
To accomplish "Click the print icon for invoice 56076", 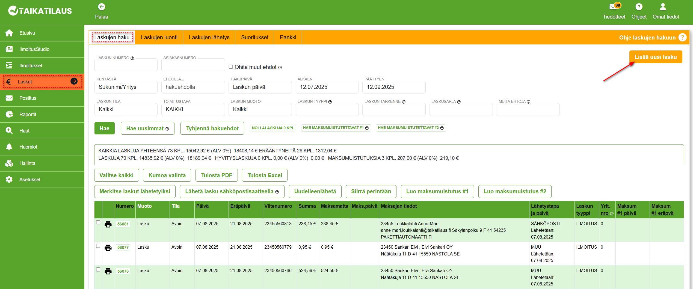I will [108, 271].
